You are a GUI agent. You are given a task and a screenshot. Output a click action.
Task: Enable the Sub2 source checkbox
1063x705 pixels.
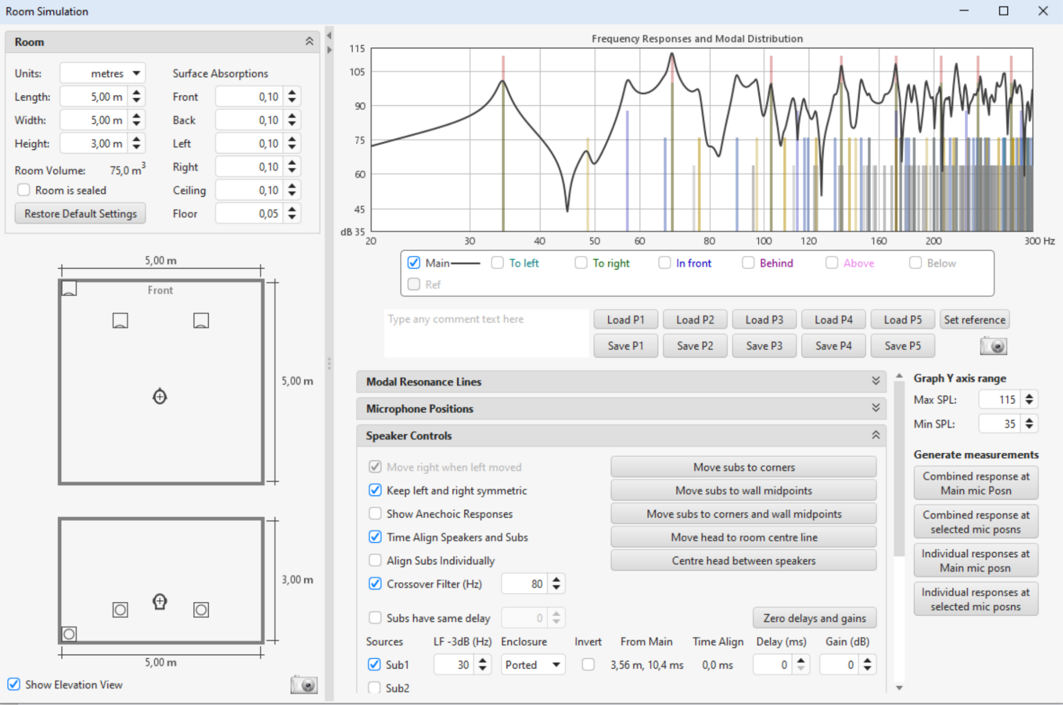pos(374,688)
